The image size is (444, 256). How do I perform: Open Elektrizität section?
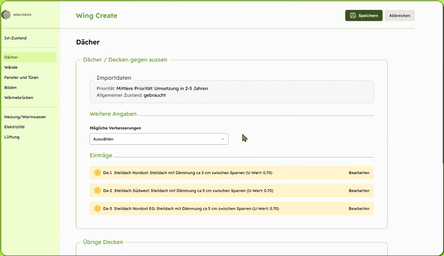(15, 127)
